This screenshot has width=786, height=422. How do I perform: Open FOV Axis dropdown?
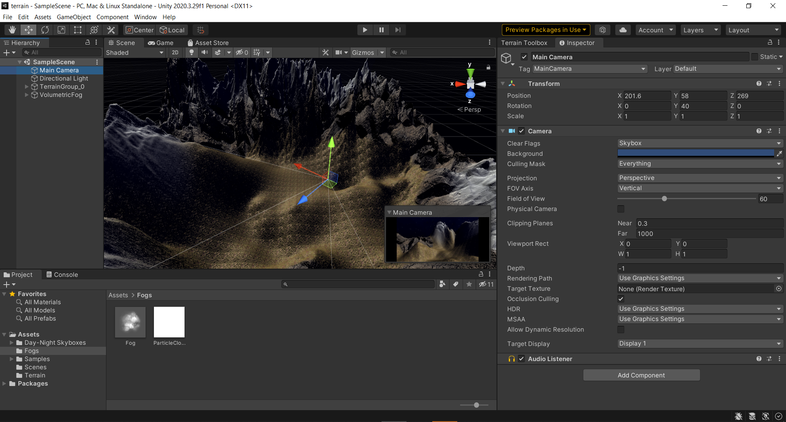tap(700, 188)
